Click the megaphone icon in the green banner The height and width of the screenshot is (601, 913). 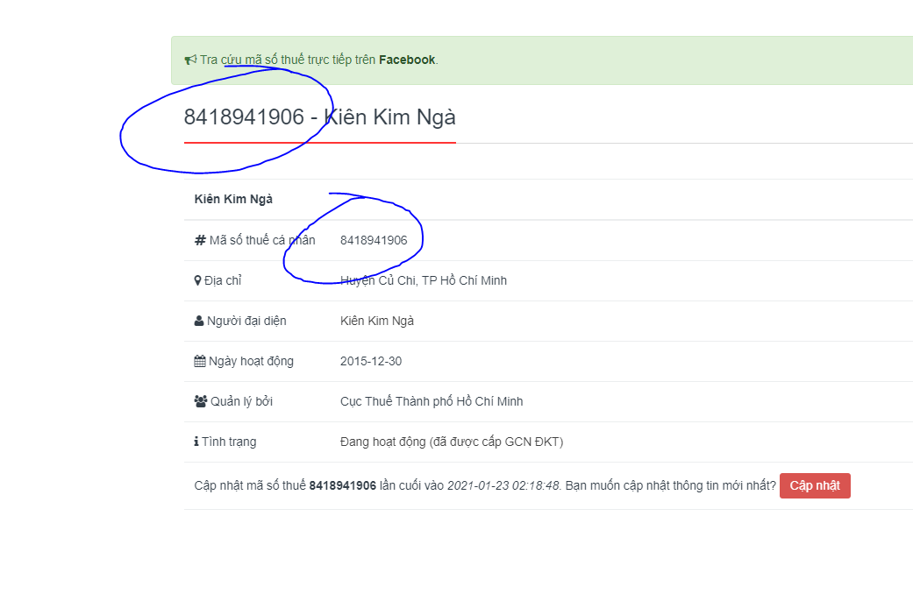click(x=190, y=60)
